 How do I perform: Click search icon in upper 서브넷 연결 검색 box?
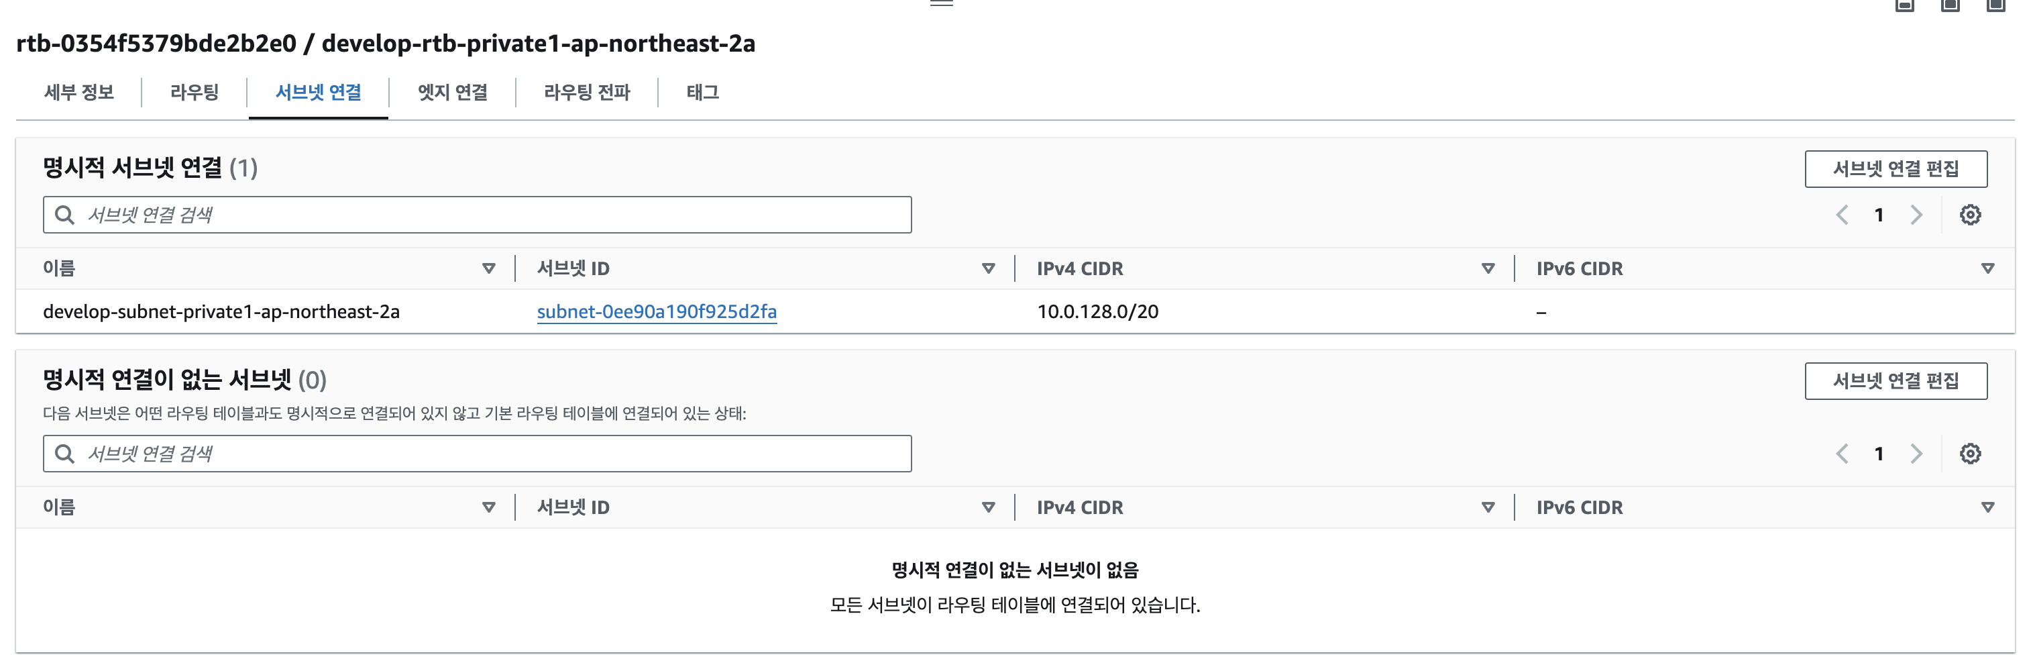[x=64, y=215]
